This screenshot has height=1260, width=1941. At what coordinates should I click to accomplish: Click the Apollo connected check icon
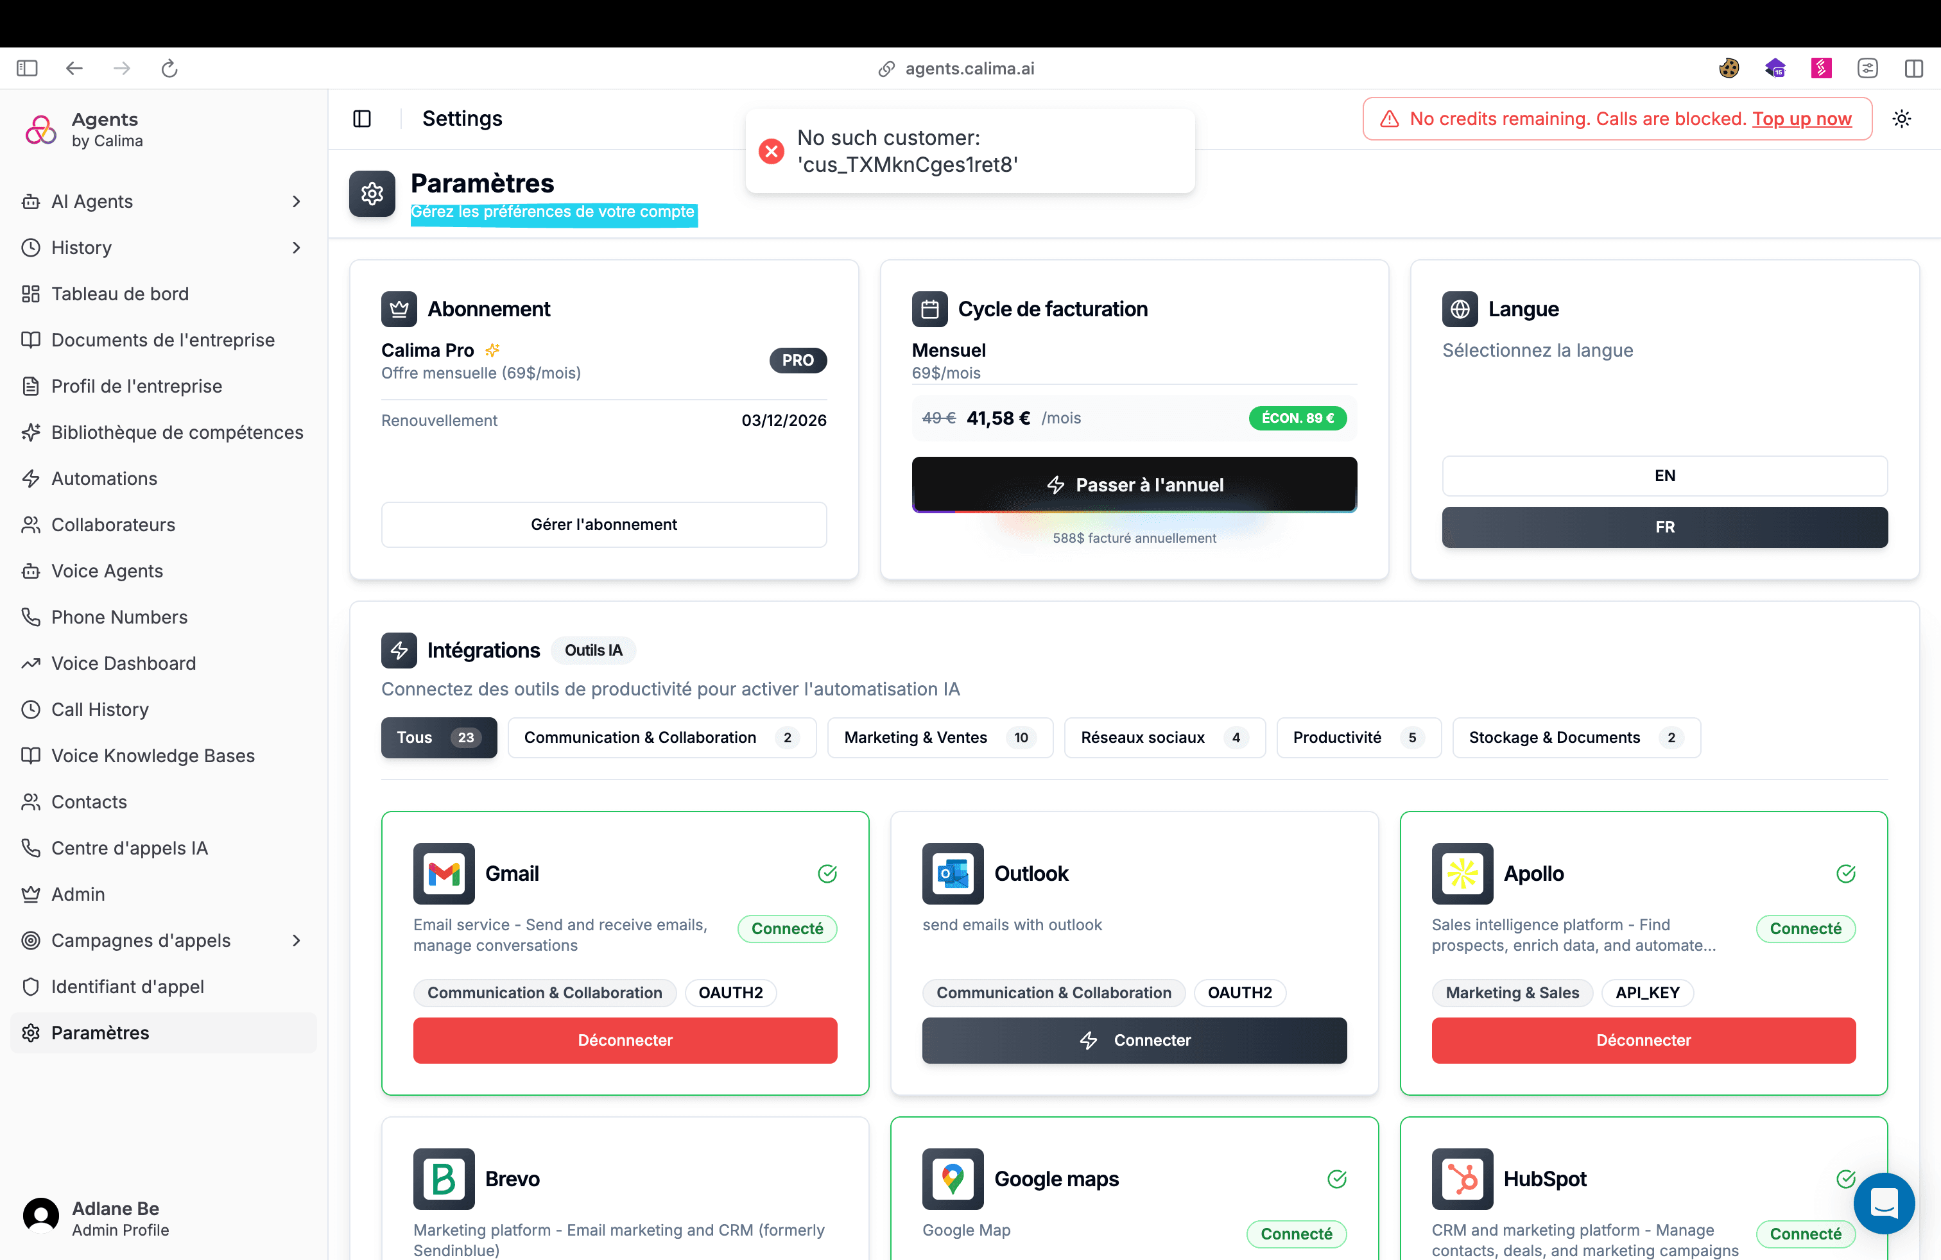pyautogui.click(x=1845, y=874)
